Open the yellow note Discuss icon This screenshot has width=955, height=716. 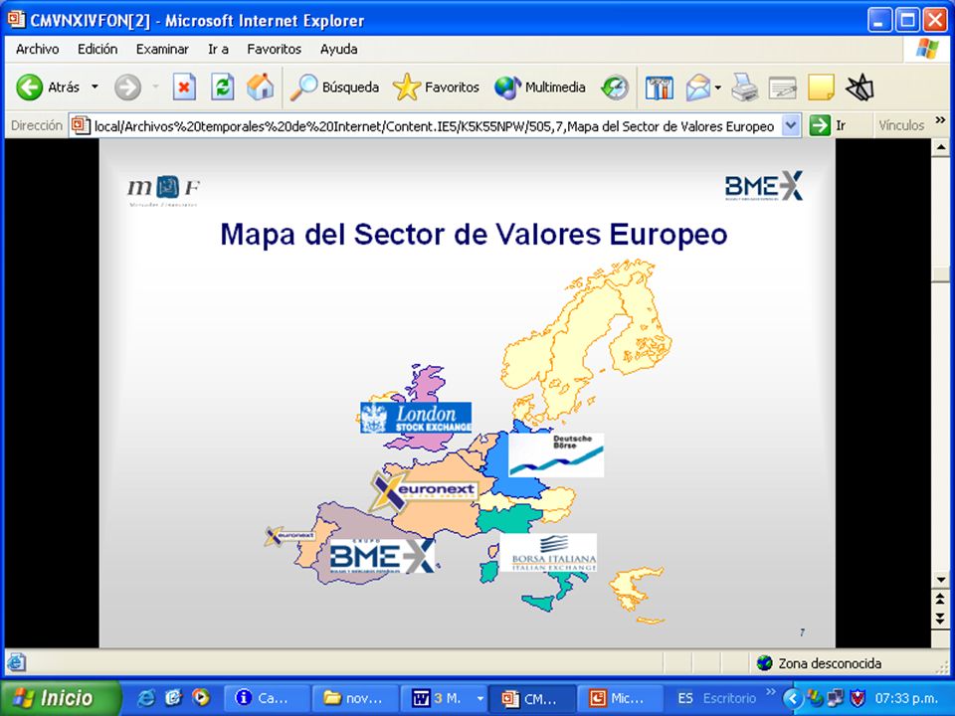pyautogui.click(x=821, y=88)
